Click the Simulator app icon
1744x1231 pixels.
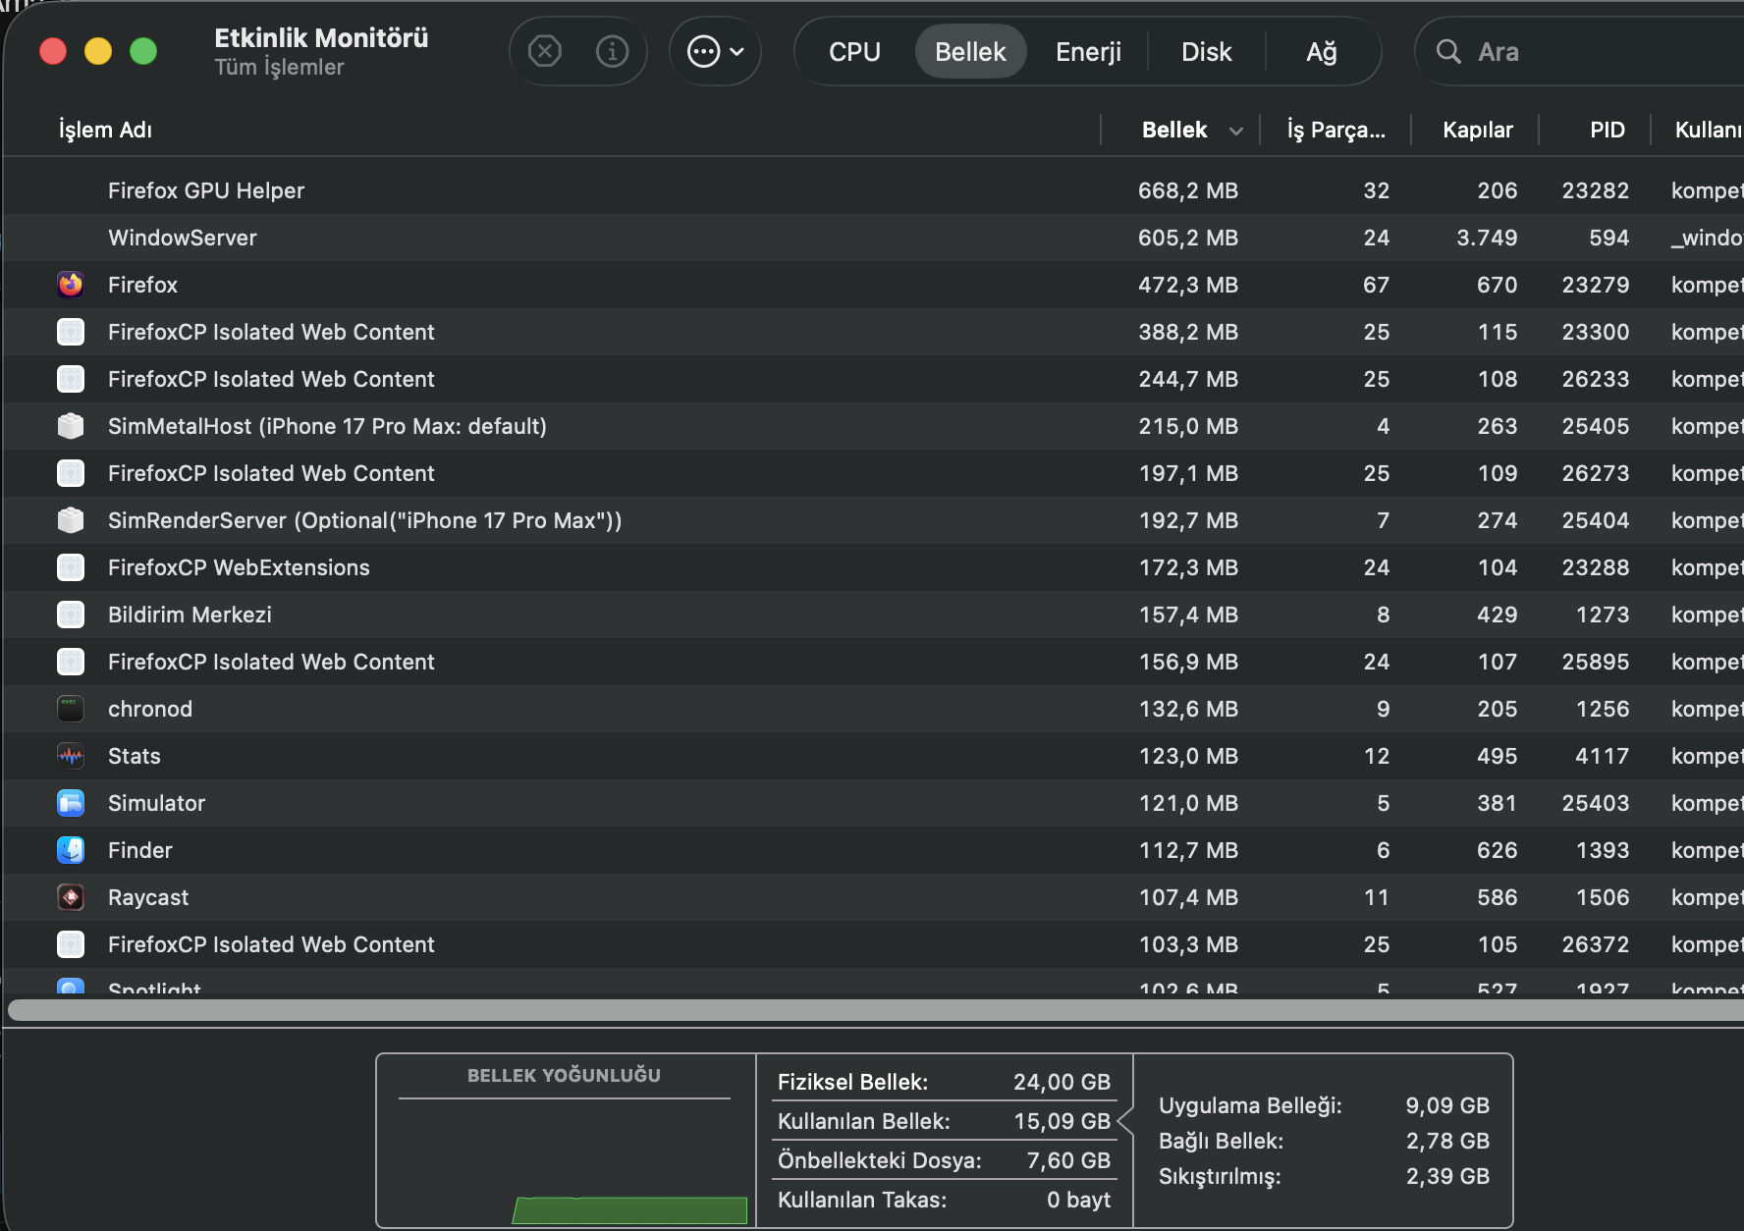pos(71,803)
